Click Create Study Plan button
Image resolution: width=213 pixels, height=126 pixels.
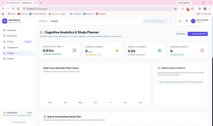pos(198,34)
